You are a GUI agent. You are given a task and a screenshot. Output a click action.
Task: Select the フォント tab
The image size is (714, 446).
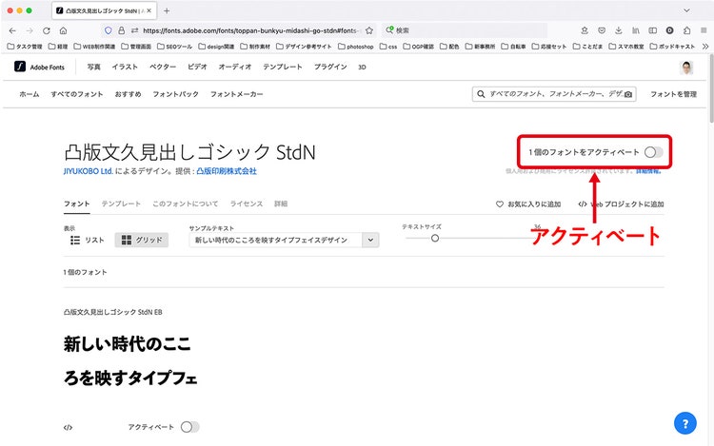pos(76,204)
